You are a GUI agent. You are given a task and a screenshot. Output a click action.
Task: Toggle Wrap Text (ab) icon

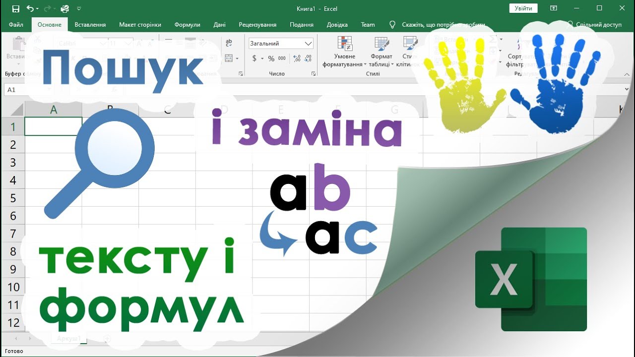229,43
